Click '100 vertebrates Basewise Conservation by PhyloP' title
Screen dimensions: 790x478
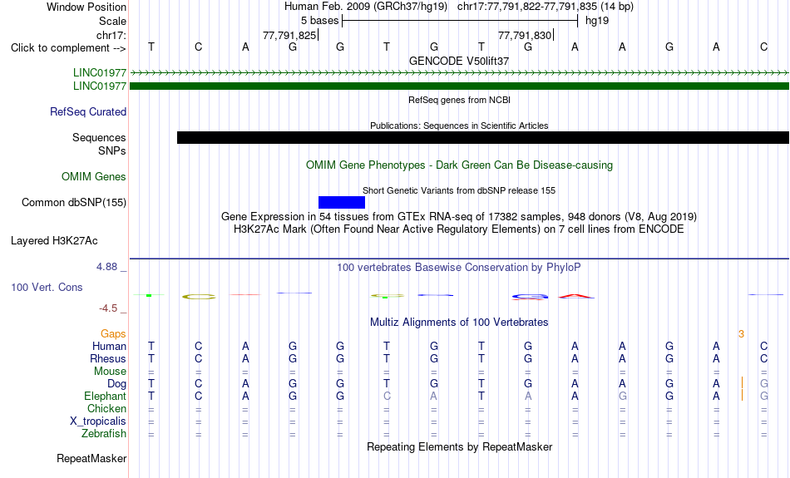(459, 268)
